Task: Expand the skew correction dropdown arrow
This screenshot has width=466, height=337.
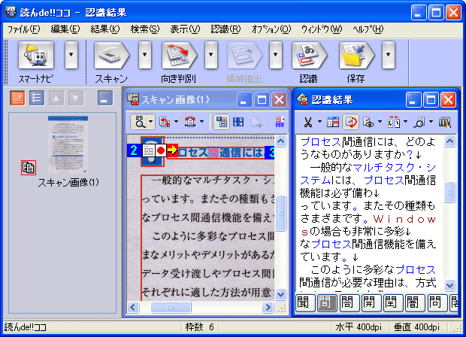Action: click(201, 122)
